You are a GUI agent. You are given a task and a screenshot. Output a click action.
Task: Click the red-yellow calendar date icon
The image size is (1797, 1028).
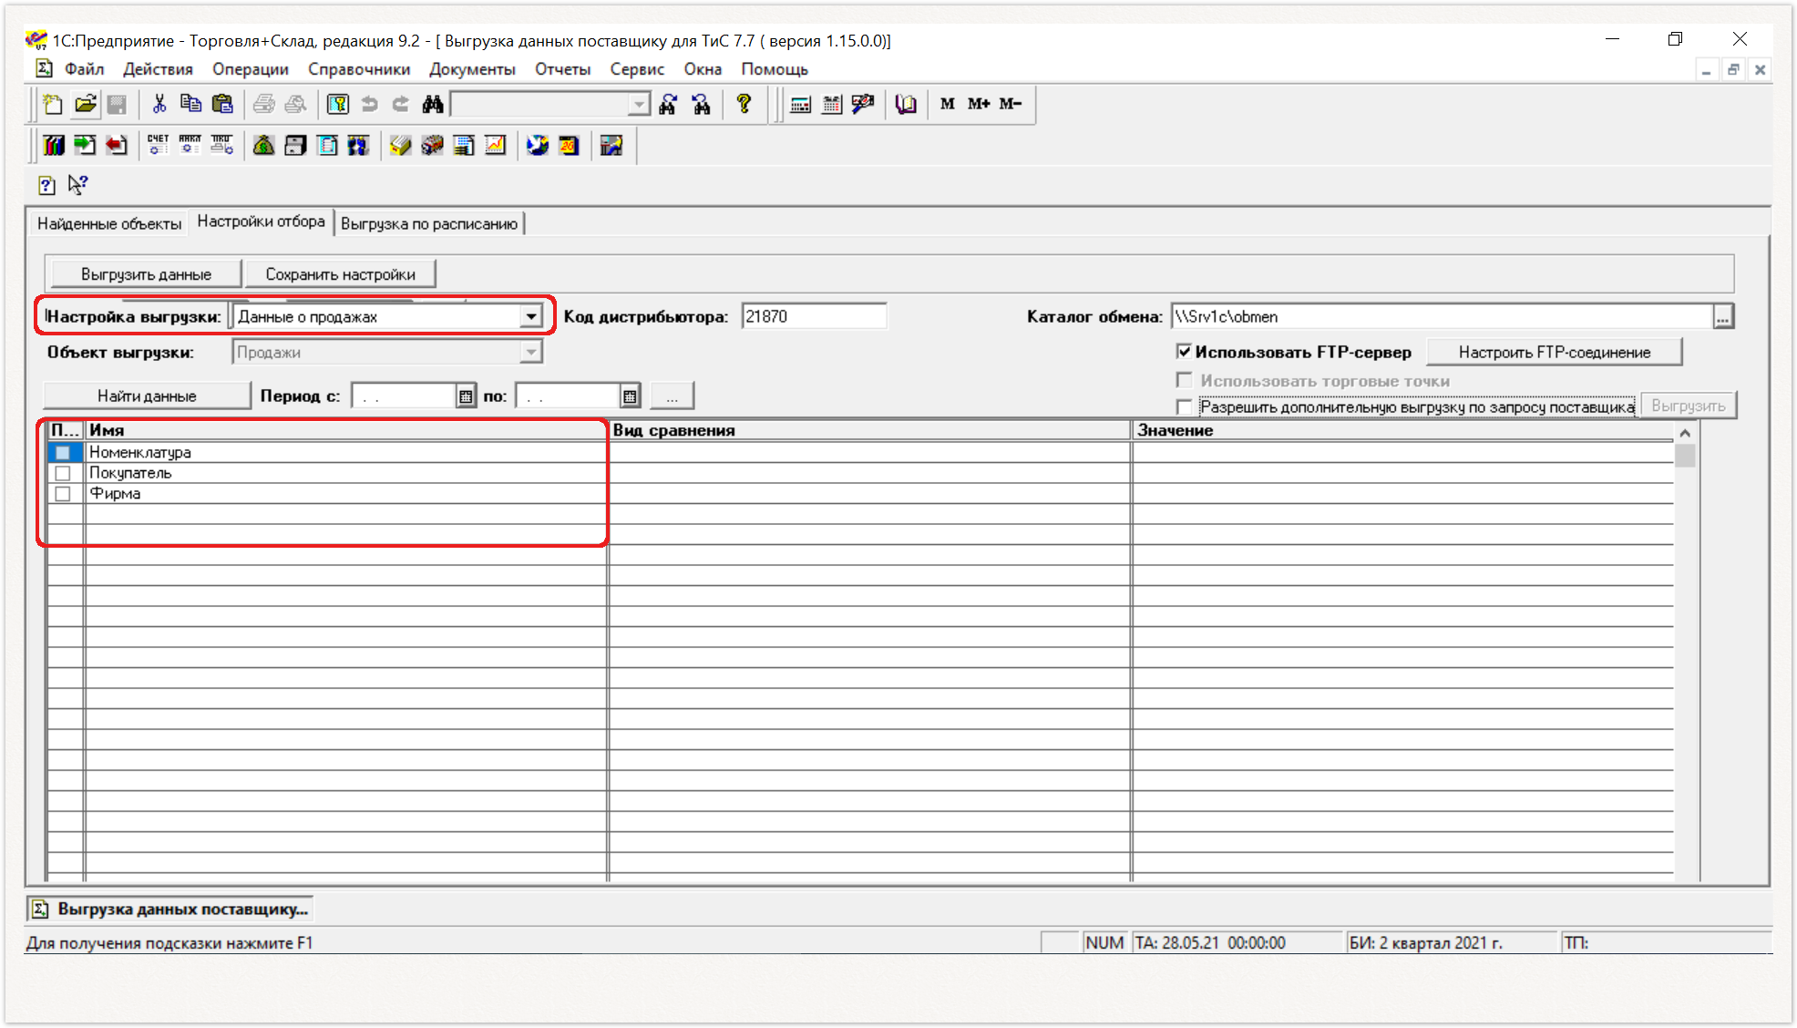[x=570, y=145]
